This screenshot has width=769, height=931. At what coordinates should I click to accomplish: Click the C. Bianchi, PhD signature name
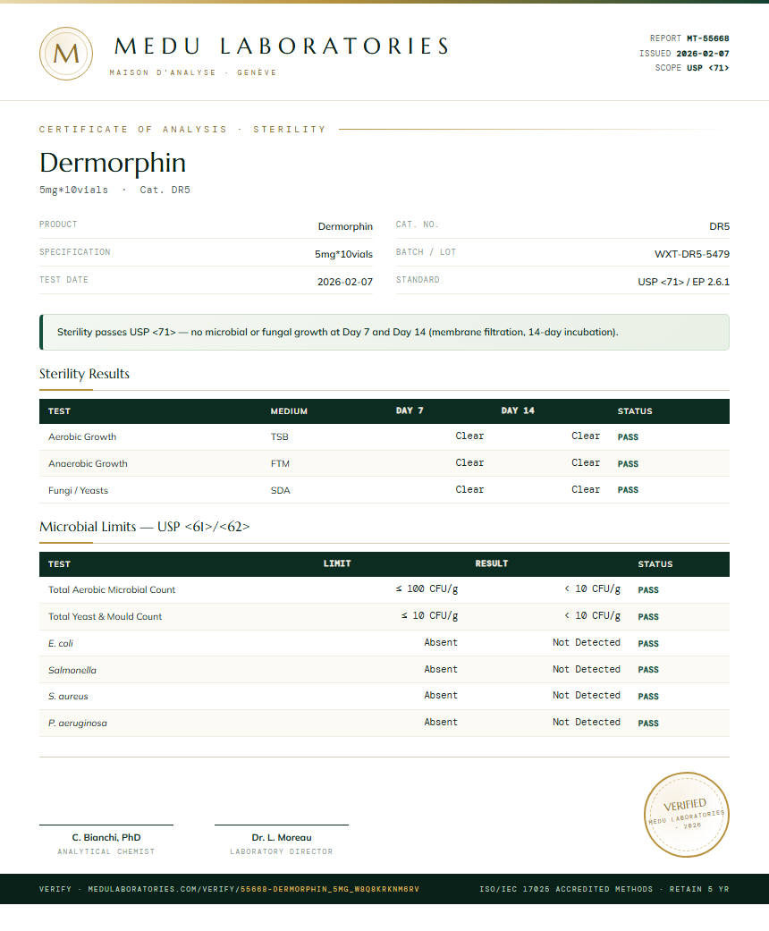pyautogui.click(x=106, y=837)
